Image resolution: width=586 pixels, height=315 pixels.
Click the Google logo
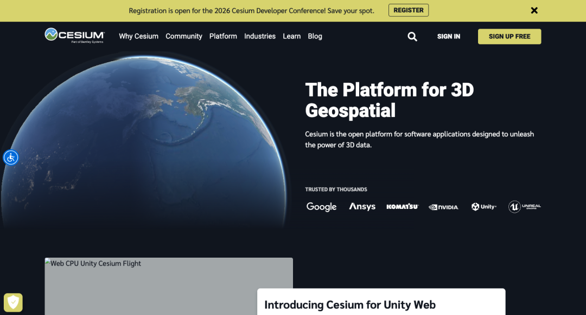click(x=321, y=207)
